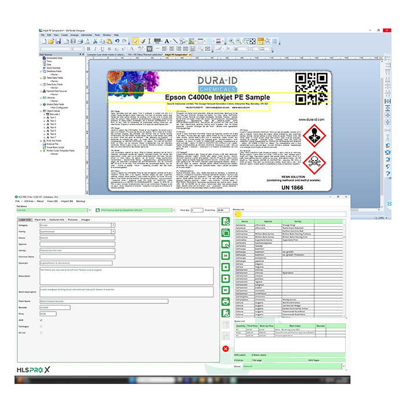406x406 pixels.
Task: Go to first record in HLS PRO
Action: pyautogui.click(x=226, y=256)
